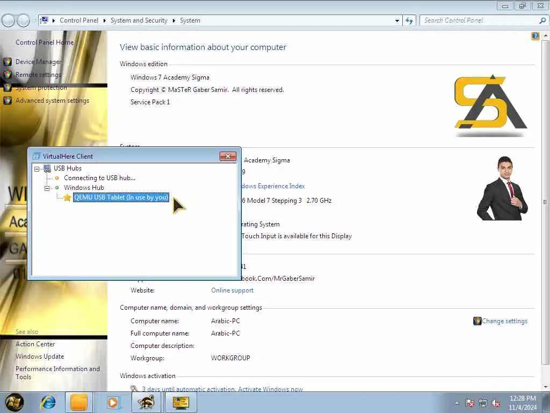
Task: Select the 'Service Pack 1' text
Action: click(x=150, y=102)
